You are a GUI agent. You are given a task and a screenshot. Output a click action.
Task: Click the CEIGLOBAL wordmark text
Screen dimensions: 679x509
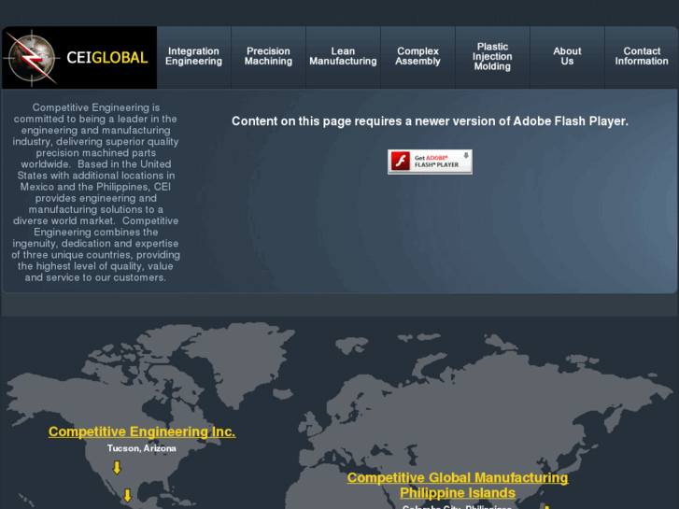(x=107, y=58)
